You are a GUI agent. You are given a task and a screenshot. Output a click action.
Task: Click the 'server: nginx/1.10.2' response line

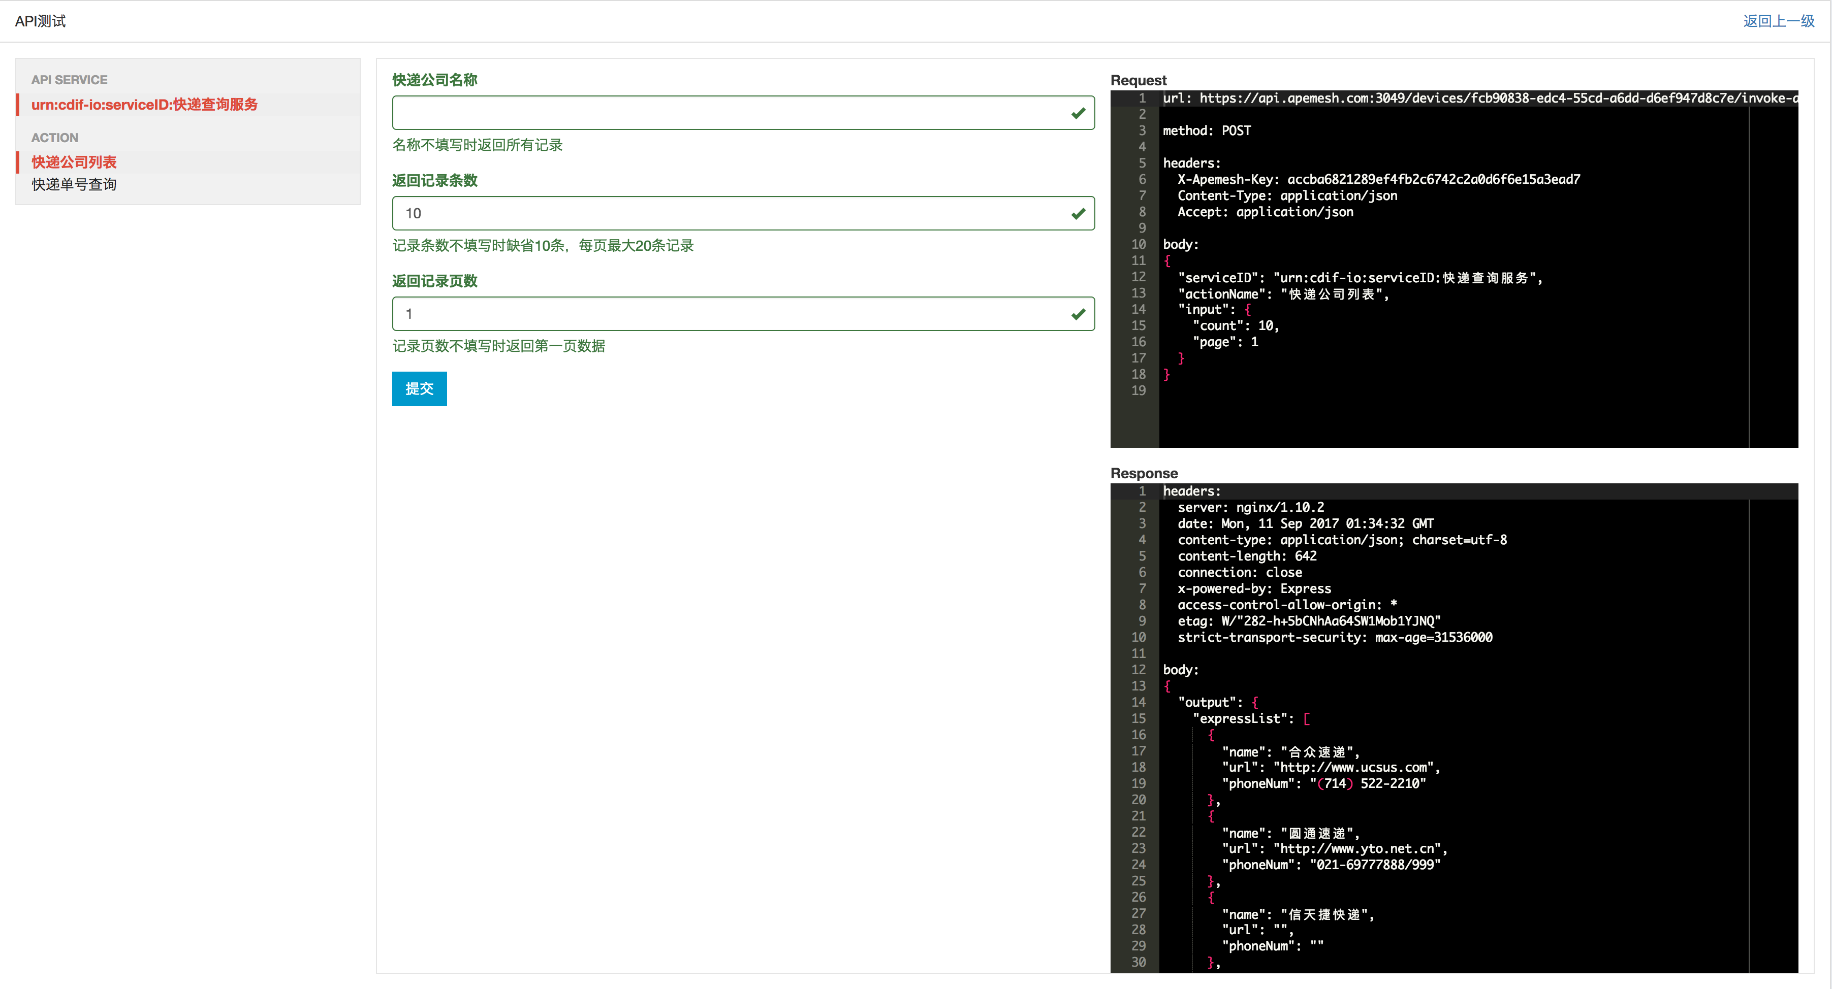[x=1251, y=507]
